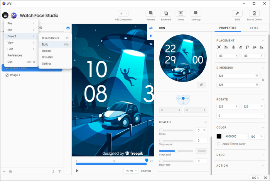Switch to the Style tab

tap(254, 28)
